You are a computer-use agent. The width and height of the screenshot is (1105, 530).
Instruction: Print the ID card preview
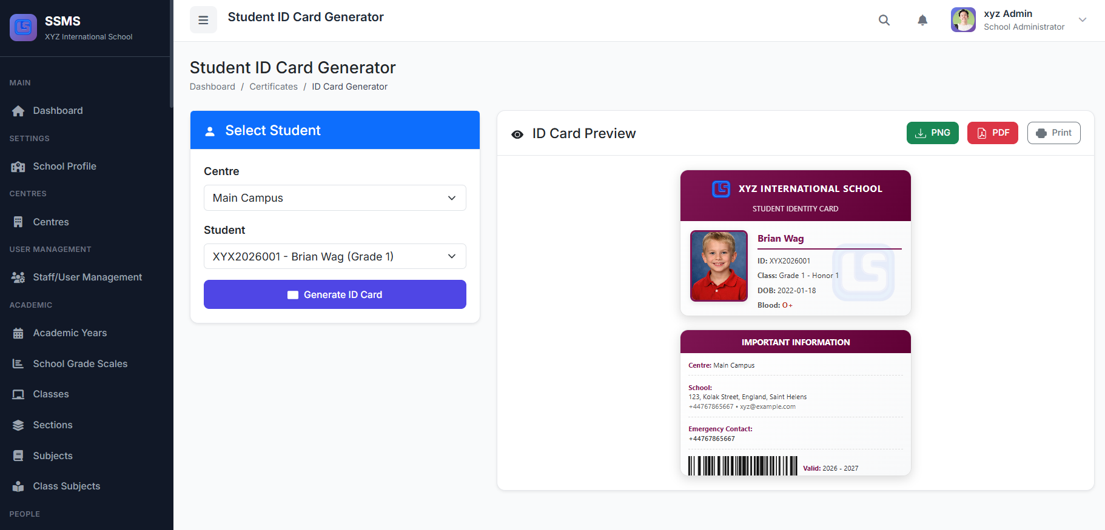[x=1053, y=133]
